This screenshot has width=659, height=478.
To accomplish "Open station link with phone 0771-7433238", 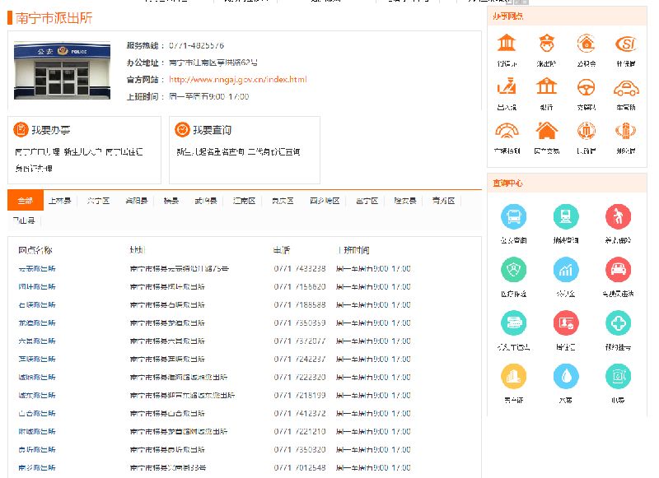I will click(37, 268).
